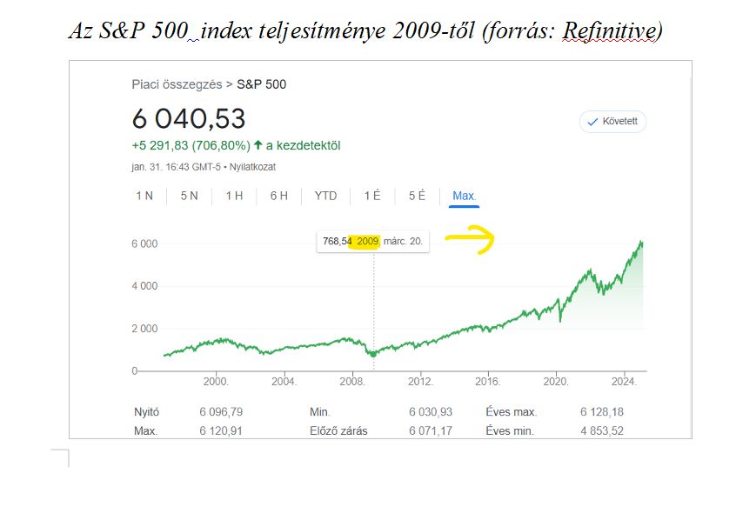
Task: Click the 2020 label on the x-axis
Action: 555,381
